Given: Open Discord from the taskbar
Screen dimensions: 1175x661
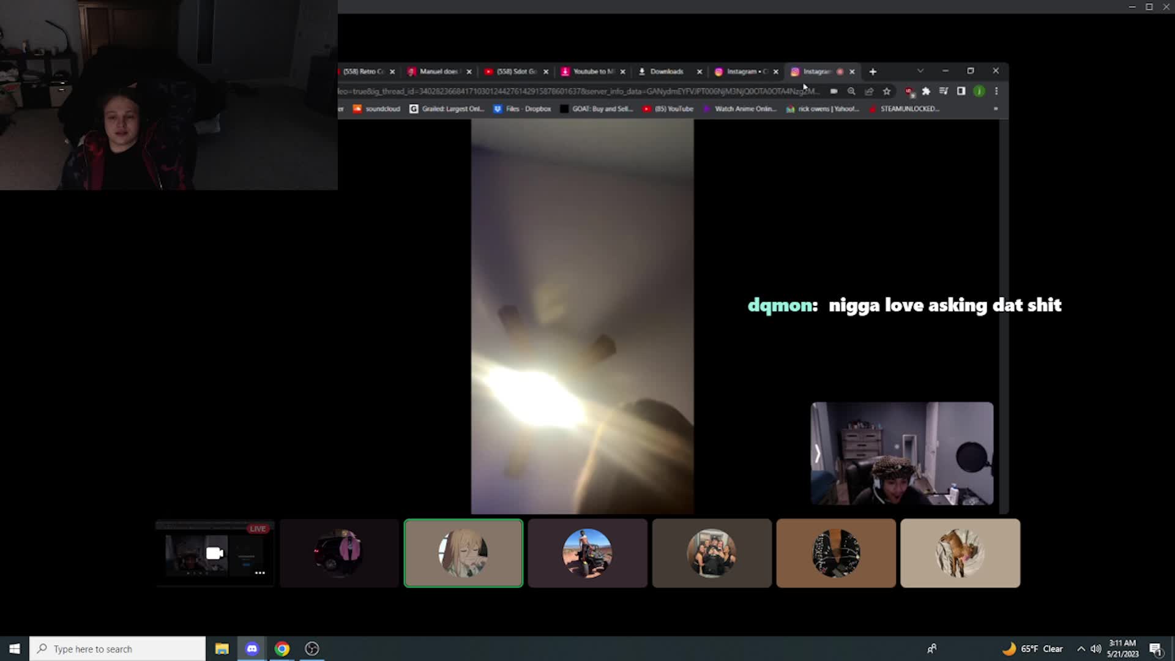Looking at the screenshot, I should [x=252, y=649].
